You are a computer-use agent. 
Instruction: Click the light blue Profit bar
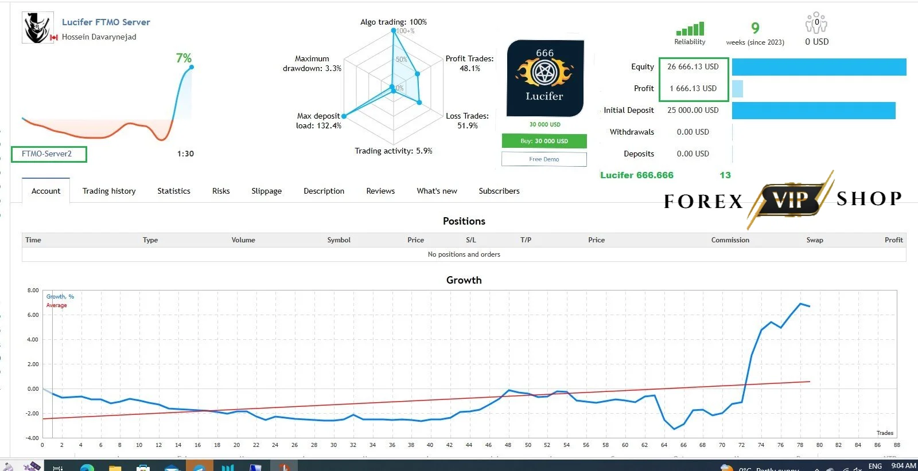click(737, 88)
